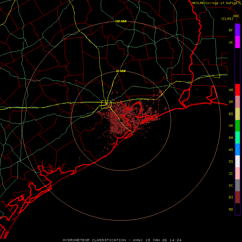
Task: Click the "RF" legend label
Action: tap(231, 30)
